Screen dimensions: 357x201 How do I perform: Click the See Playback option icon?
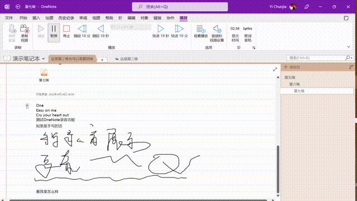(201, 31)
